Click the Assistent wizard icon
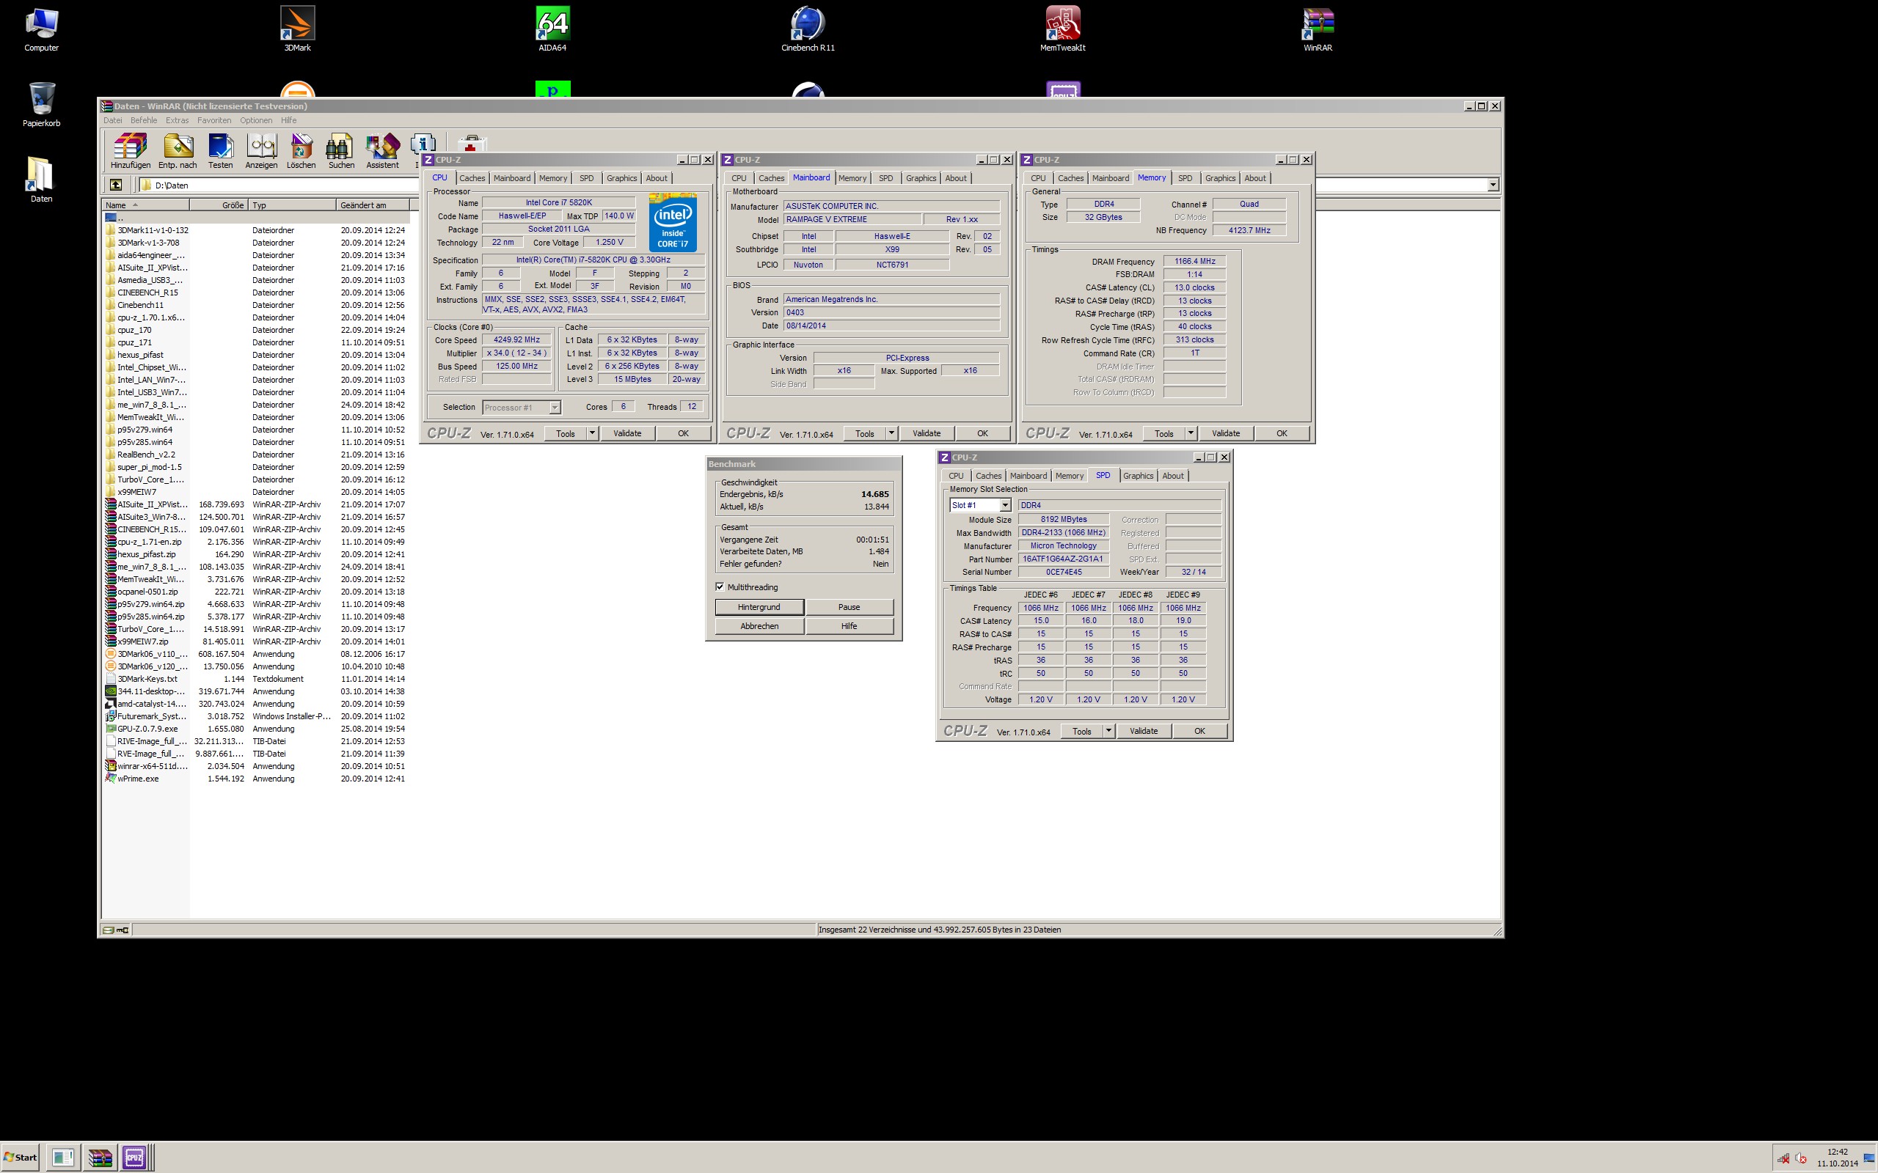Screen dimensions: 1878x1173 click(x=383, y=151)
